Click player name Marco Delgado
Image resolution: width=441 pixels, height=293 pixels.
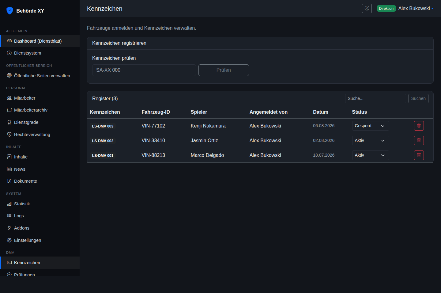[207, 155]
